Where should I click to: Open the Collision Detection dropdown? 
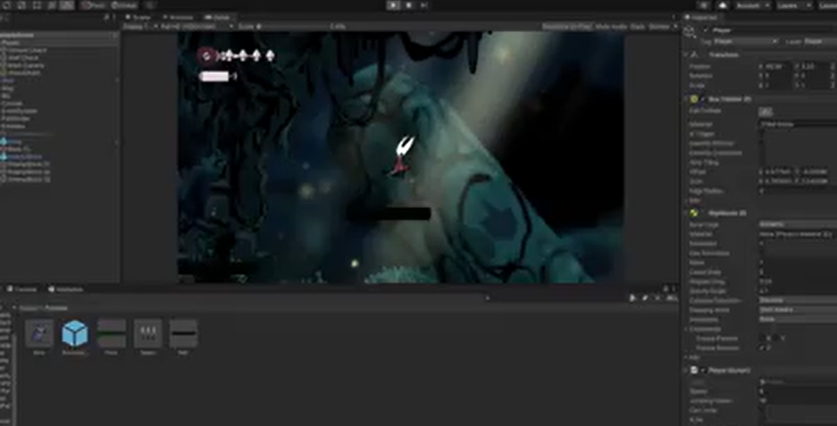coord(798,300)
